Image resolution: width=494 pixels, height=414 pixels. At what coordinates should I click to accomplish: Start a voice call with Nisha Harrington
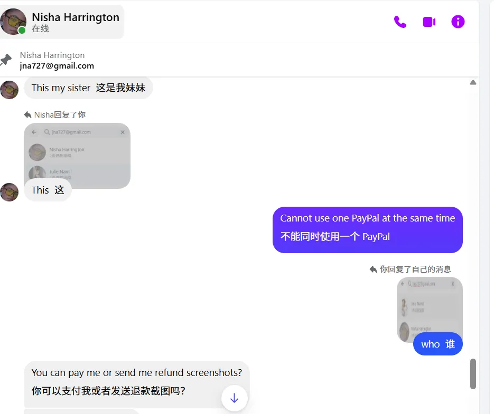[400, 22]
